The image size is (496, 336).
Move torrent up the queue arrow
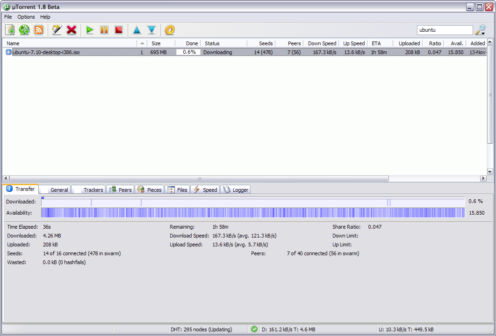(137, 30)
